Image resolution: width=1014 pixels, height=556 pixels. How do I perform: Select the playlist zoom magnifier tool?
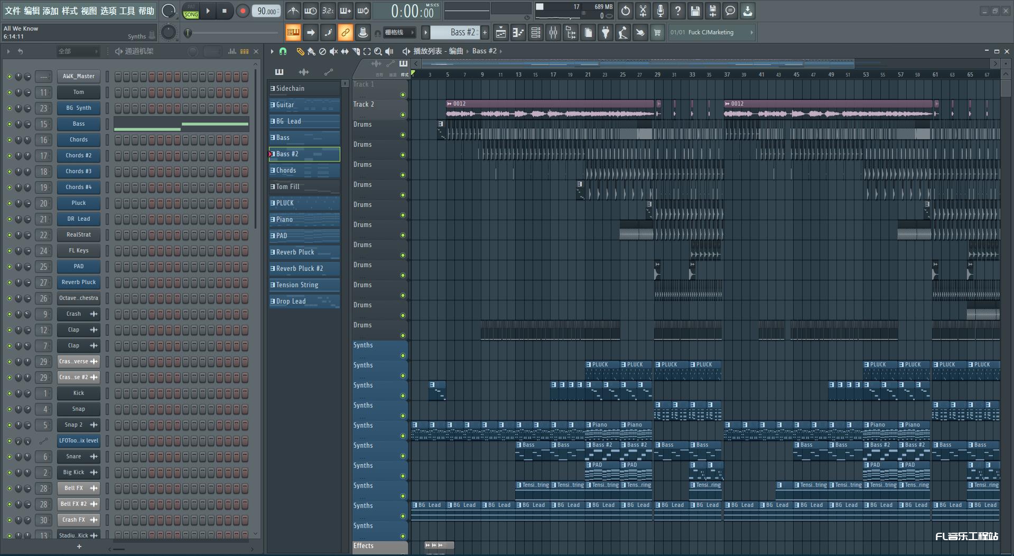[x=378, y=51]
